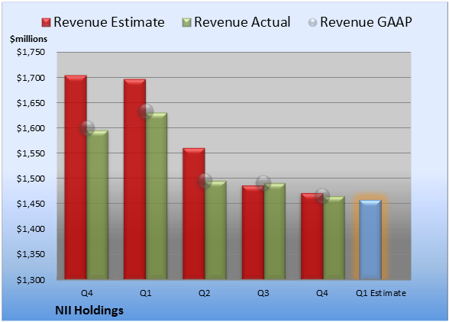This screenshot has height=322, width=449.
Task: Select the blue Q1 Estimate bar
Action: tap(370, 240)
